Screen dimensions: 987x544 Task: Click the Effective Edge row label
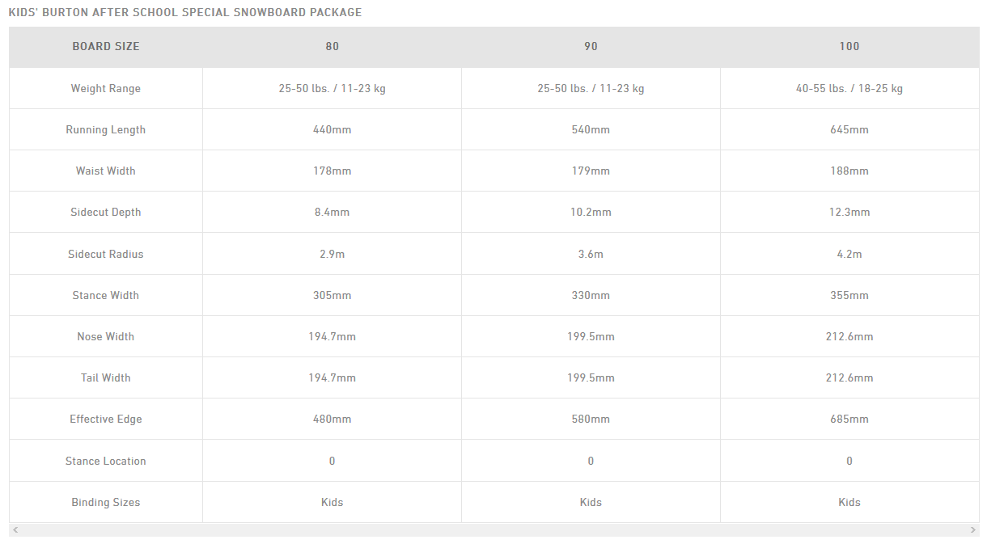point(106,420)
